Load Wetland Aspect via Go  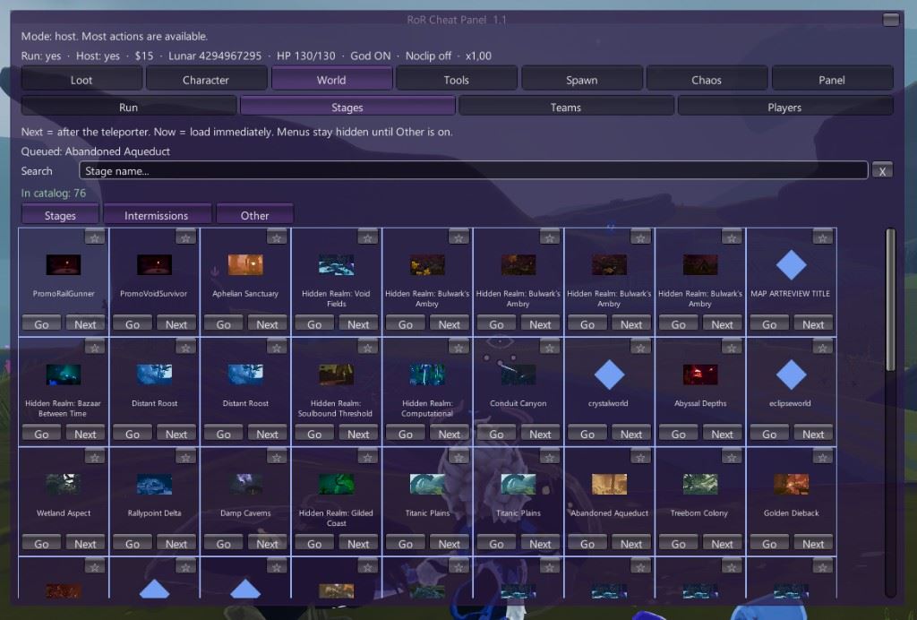pyautogui.click(x=41, y=543)
